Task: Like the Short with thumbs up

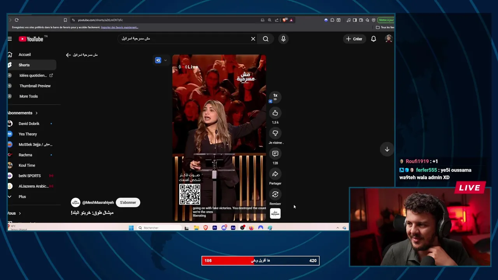Action: pyautogui.click(x=275, y=113)
